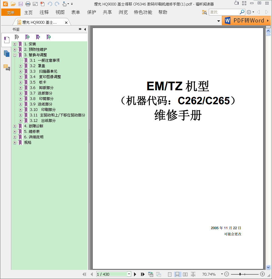Click the magnifier search icon
This screenshot has height=279, width=272.
242,12
